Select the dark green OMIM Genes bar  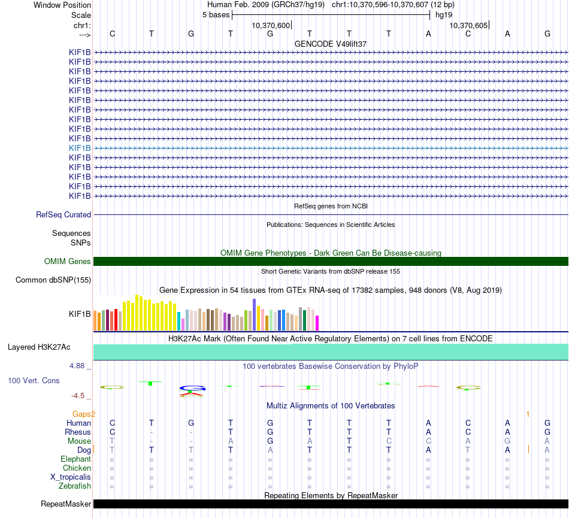pyautogui.click(x=331, y=261)
